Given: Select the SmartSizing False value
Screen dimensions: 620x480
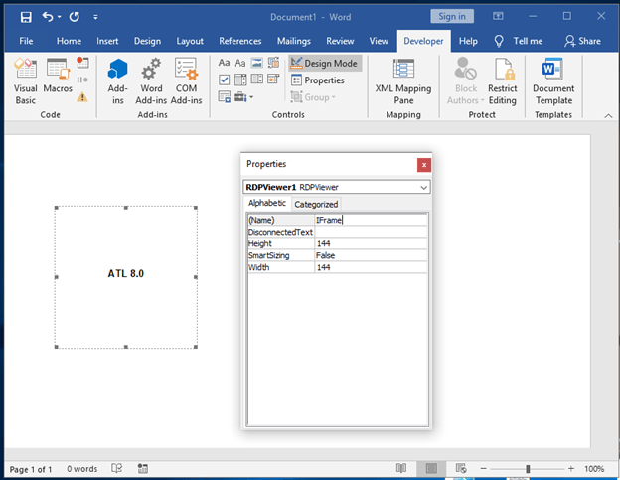Looking at the screenshot, I should coord(371,255).
